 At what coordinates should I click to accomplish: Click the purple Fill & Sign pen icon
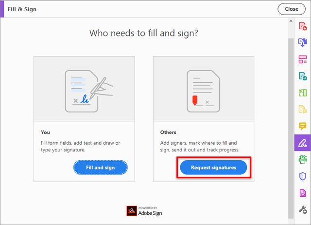tap(303, 143)
